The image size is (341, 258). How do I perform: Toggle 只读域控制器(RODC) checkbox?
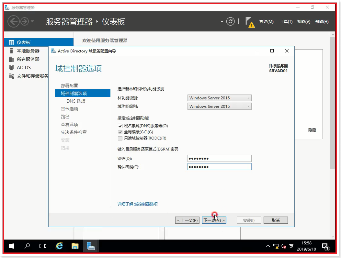click(120, 138)
